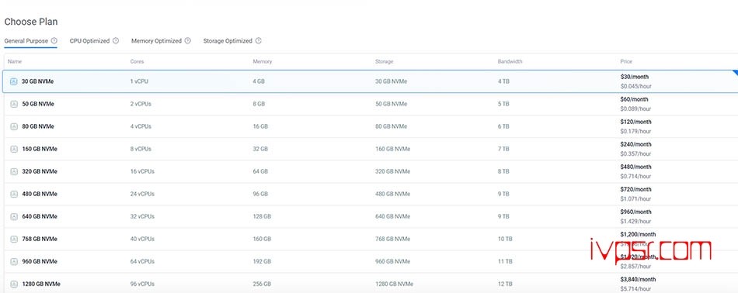
Task: Choose the 960 GB NVMe 64 vCPUs plan
Action: pos(371,262)
